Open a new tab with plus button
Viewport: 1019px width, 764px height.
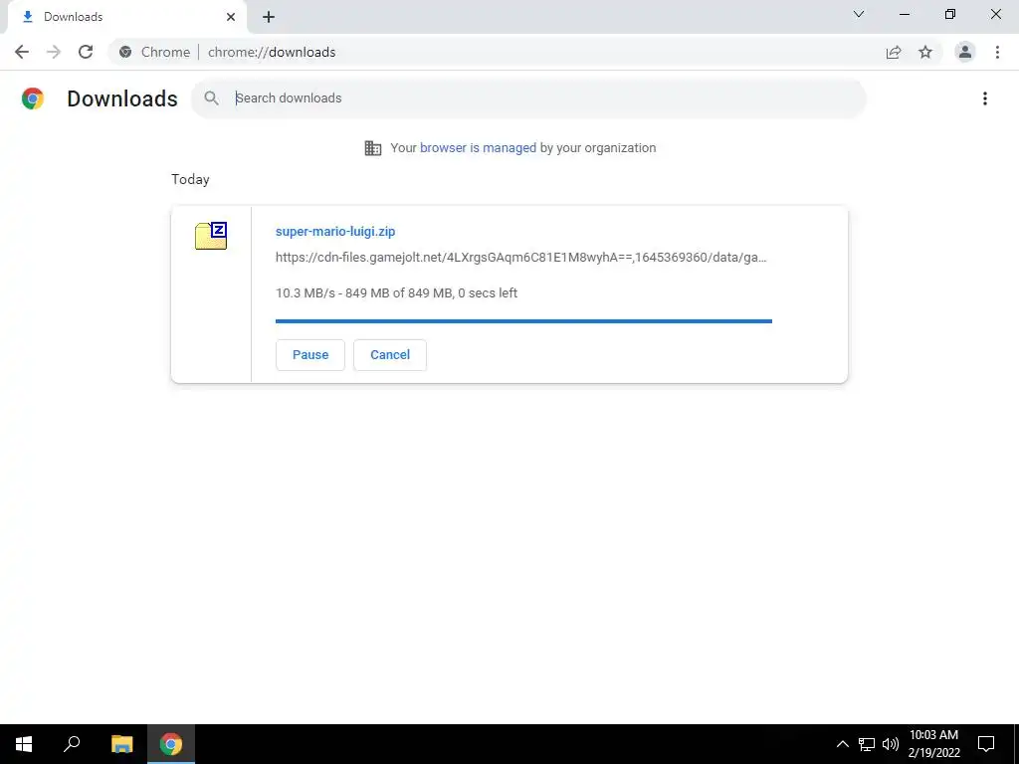[x=269, y=17]
